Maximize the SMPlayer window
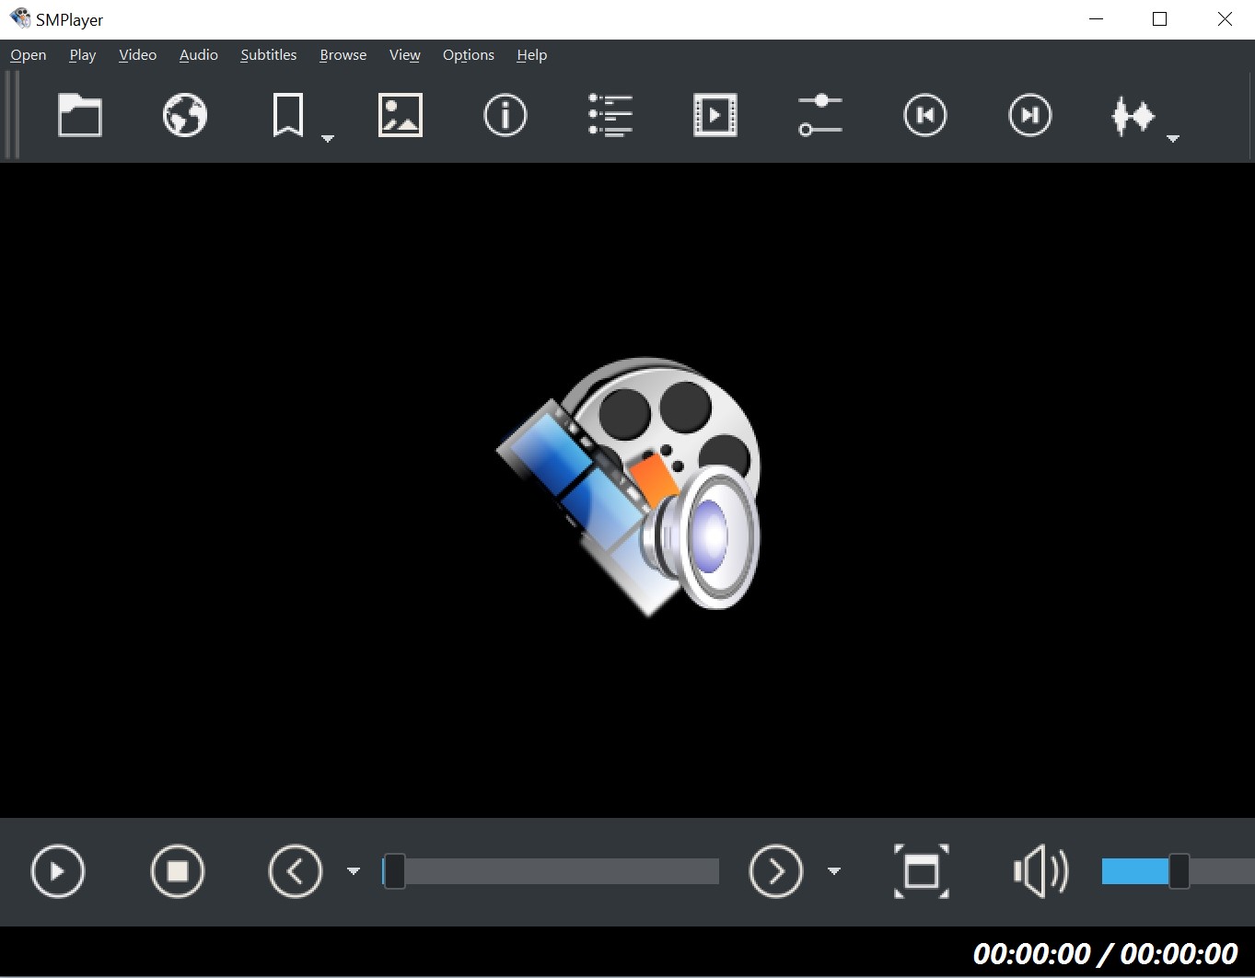The height and width of the screenshot is (978, 1255). click(x=1160, y=19)
